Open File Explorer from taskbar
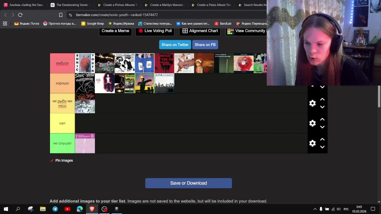The height and width of the screenshot is (214, 381). [43, 209]
